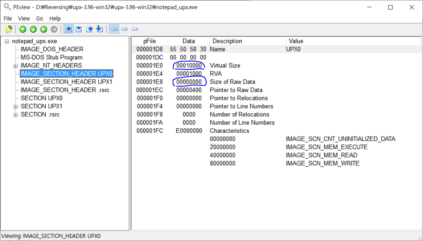Click the blue triangle view icon
The image size is (423, 241).
79,29
